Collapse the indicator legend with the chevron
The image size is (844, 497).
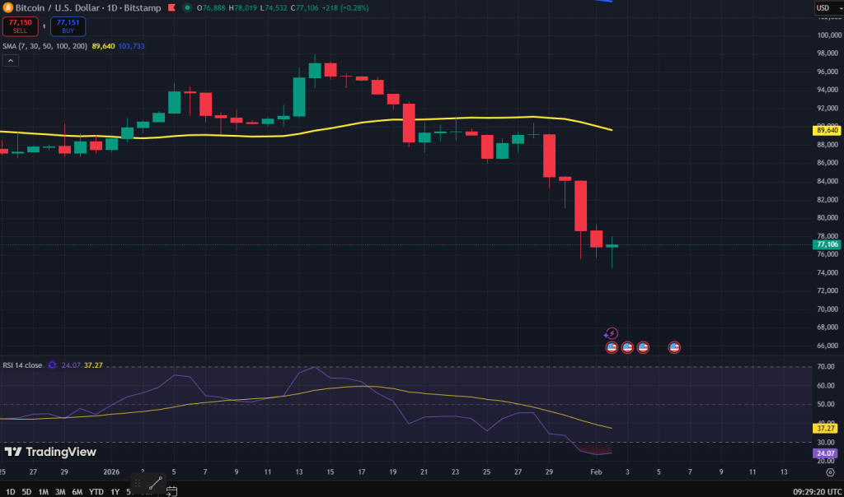[x=10, y=61]
